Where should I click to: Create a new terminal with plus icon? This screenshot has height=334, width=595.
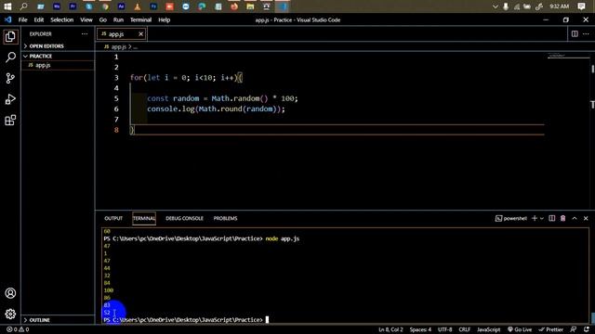pos(535,219)
